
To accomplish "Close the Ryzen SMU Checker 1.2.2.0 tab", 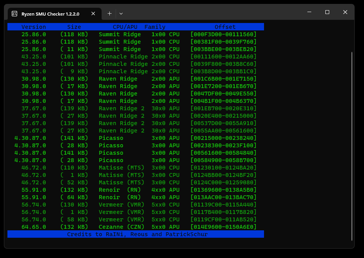I will [x=93, y=14].
